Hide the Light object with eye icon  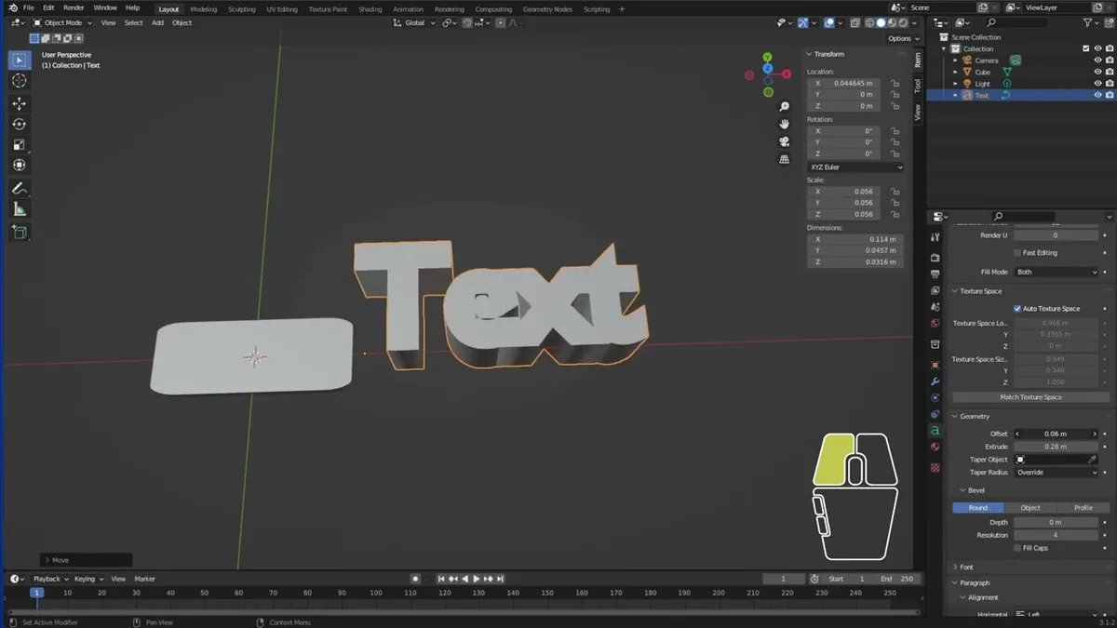[1097, 84]
